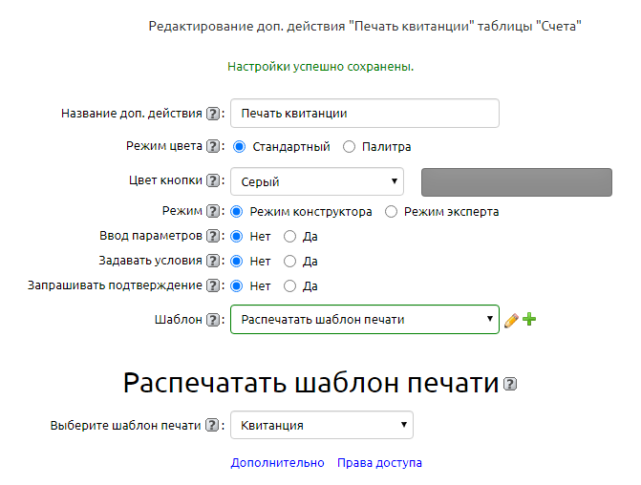Click help icon beside Ввод параметров

[x=213, y=236]
